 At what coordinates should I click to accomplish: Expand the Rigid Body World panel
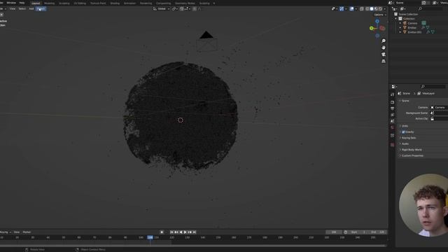pos(412,150)
